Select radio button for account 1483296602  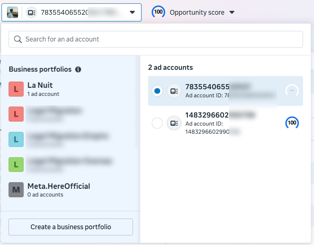pos(157,123)
